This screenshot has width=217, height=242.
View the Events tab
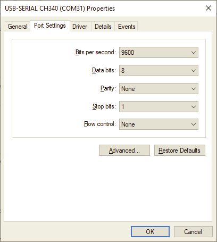127,27
